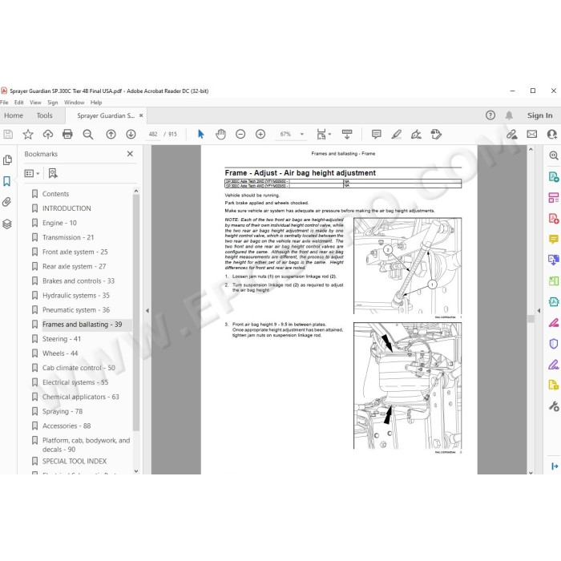Viewport: 561px width, 561px height.
Task: Open the Edit menu
Action: [x=19, y=103]
